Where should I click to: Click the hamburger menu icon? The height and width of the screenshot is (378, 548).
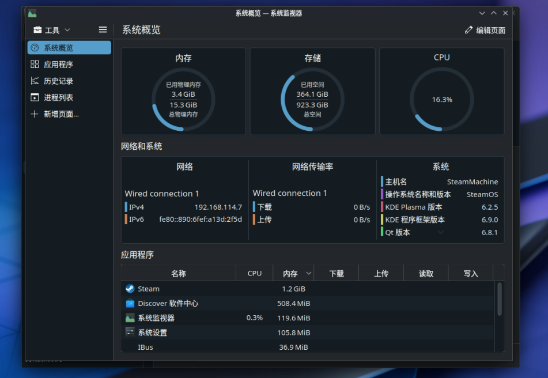tap(103, 30)
